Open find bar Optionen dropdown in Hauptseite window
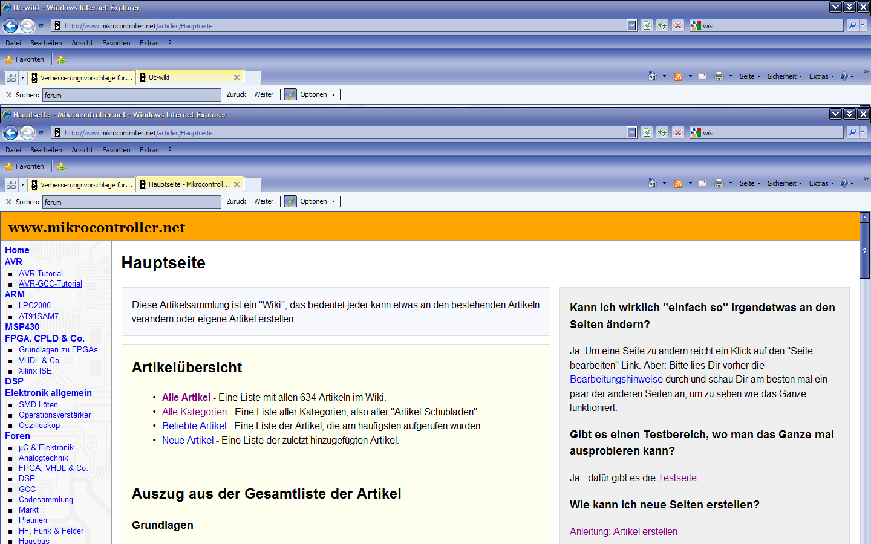871x544 pixels. (x=318, y=201)
